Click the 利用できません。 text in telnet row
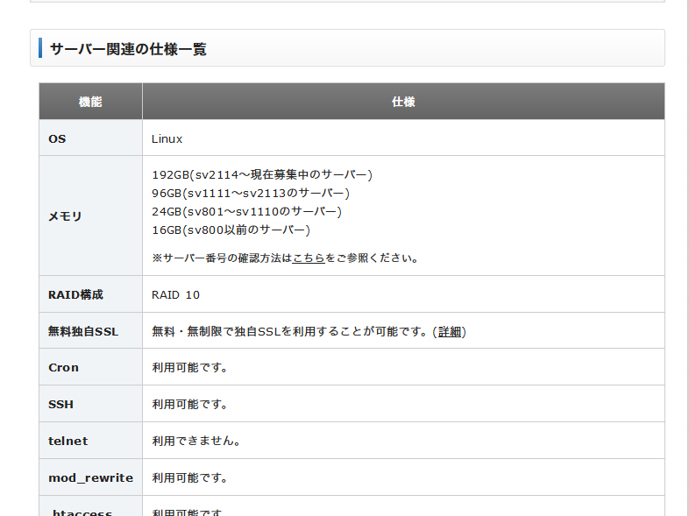Viewport: 689px width, 516px height. coord(196,442)
